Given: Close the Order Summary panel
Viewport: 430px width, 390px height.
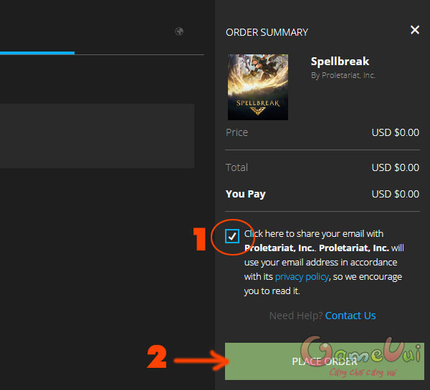Looking at the screenshot, I should [x=414, y=30].
